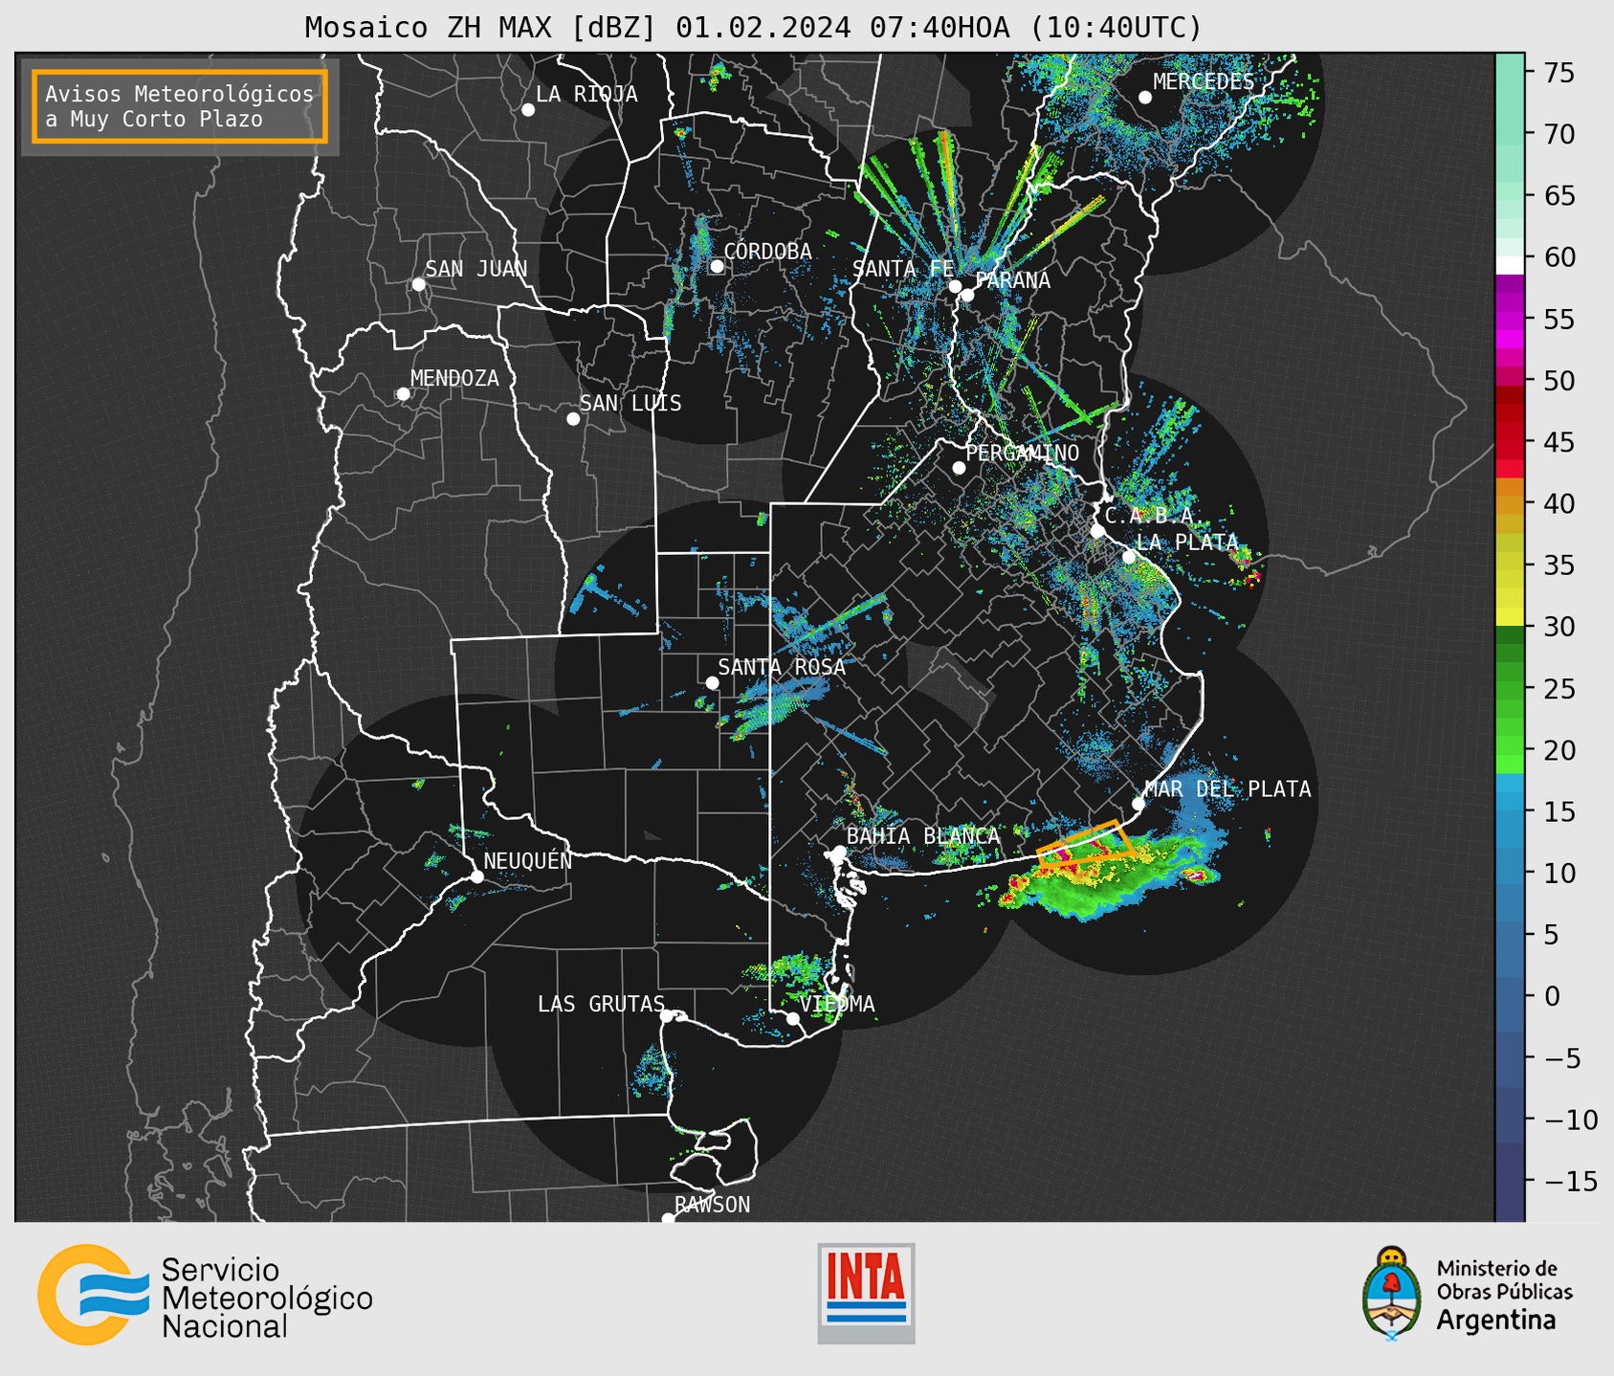Click the Servicio Meteorológico Nacional logo
This screenshot has width=1614, height=1376.
point(205,1296)
